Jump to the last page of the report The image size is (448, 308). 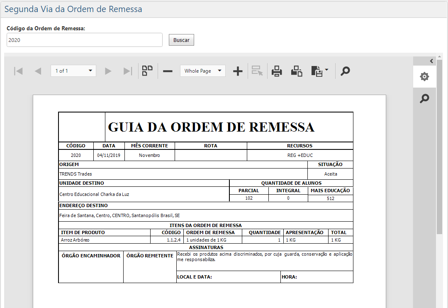pyautogui.click(x=127, y=71)
